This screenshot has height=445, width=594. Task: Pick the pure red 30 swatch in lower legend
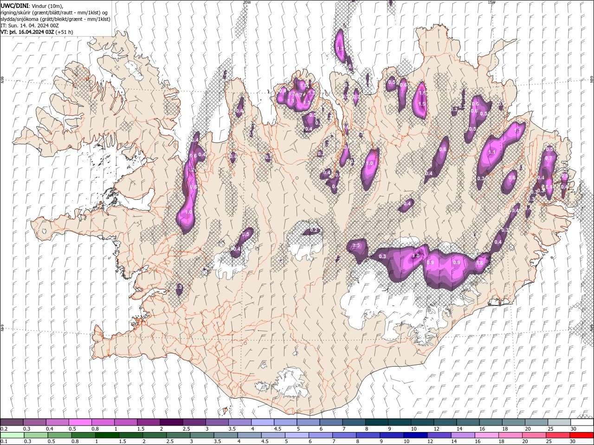[581, 435]
